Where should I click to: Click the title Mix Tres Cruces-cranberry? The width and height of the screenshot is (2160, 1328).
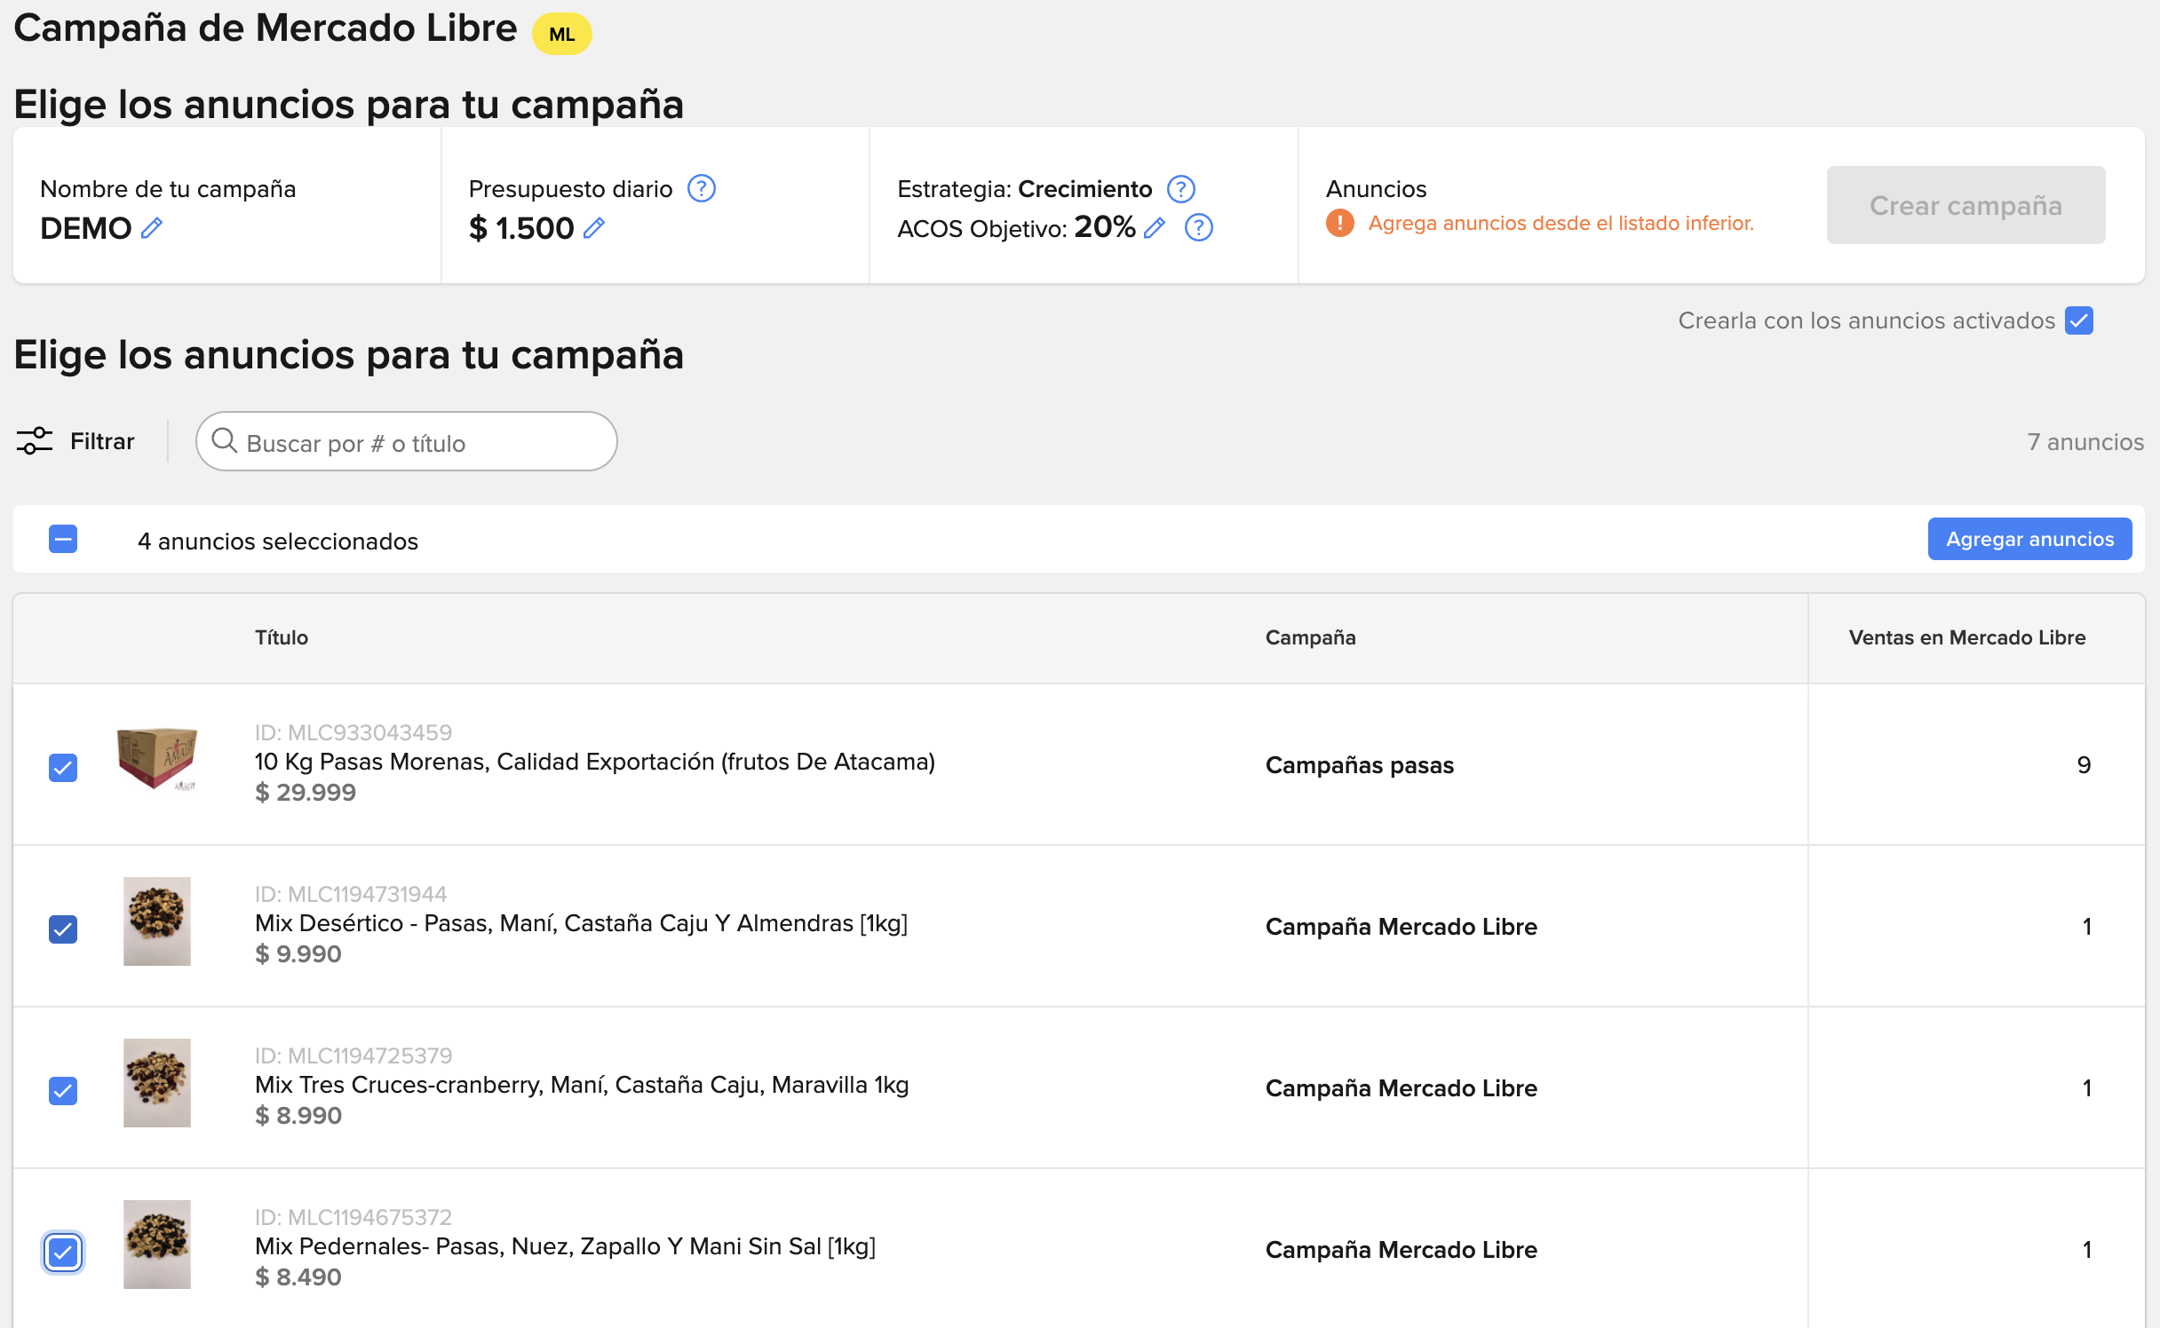click(x=582, y=1085)
